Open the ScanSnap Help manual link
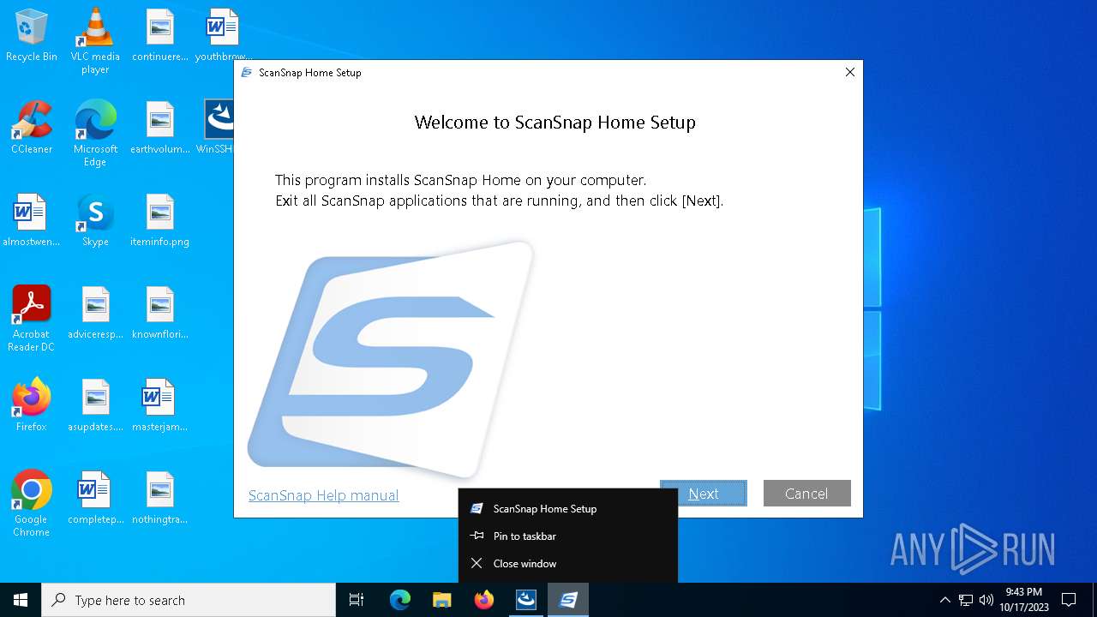 coord(323,495)
